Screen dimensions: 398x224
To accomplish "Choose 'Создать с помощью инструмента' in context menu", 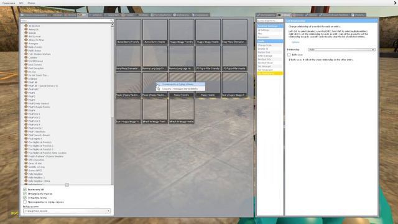I will (180, 88).
